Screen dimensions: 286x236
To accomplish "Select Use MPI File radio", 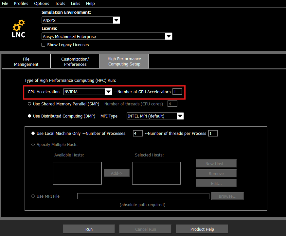I will (33, 196).
